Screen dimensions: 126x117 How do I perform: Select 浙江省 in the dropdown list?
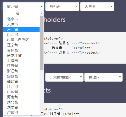[21, 71]
